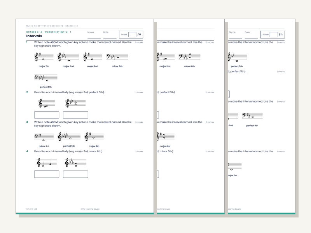Click the staff labeled 'major 6th' on first page
311x233 pixels.
pos(94,137)
